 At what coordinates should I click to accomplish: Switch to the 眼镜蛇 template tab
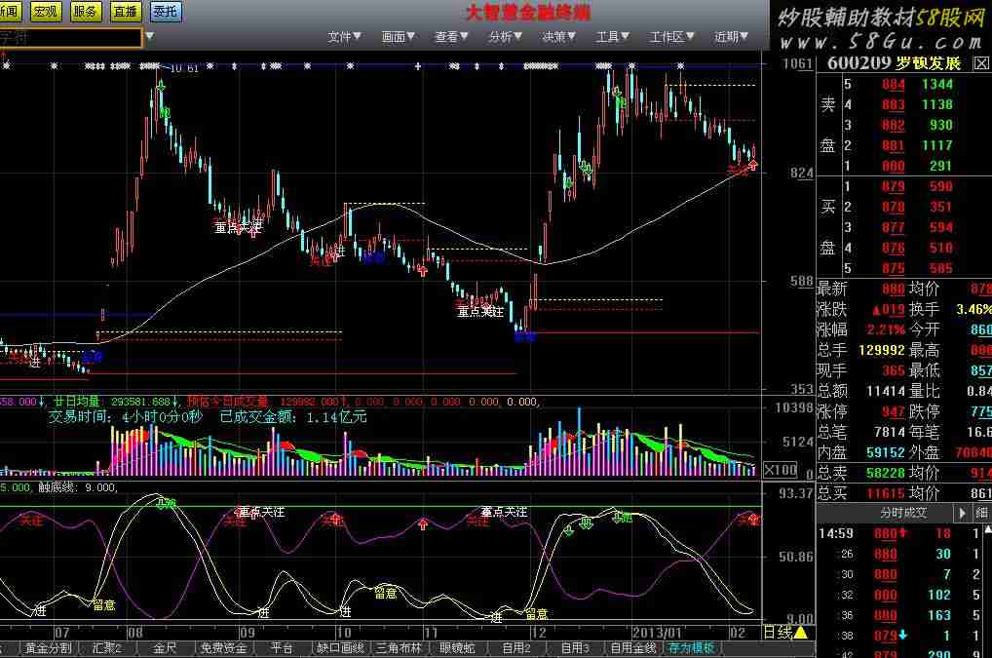click(x=457, y=648)
